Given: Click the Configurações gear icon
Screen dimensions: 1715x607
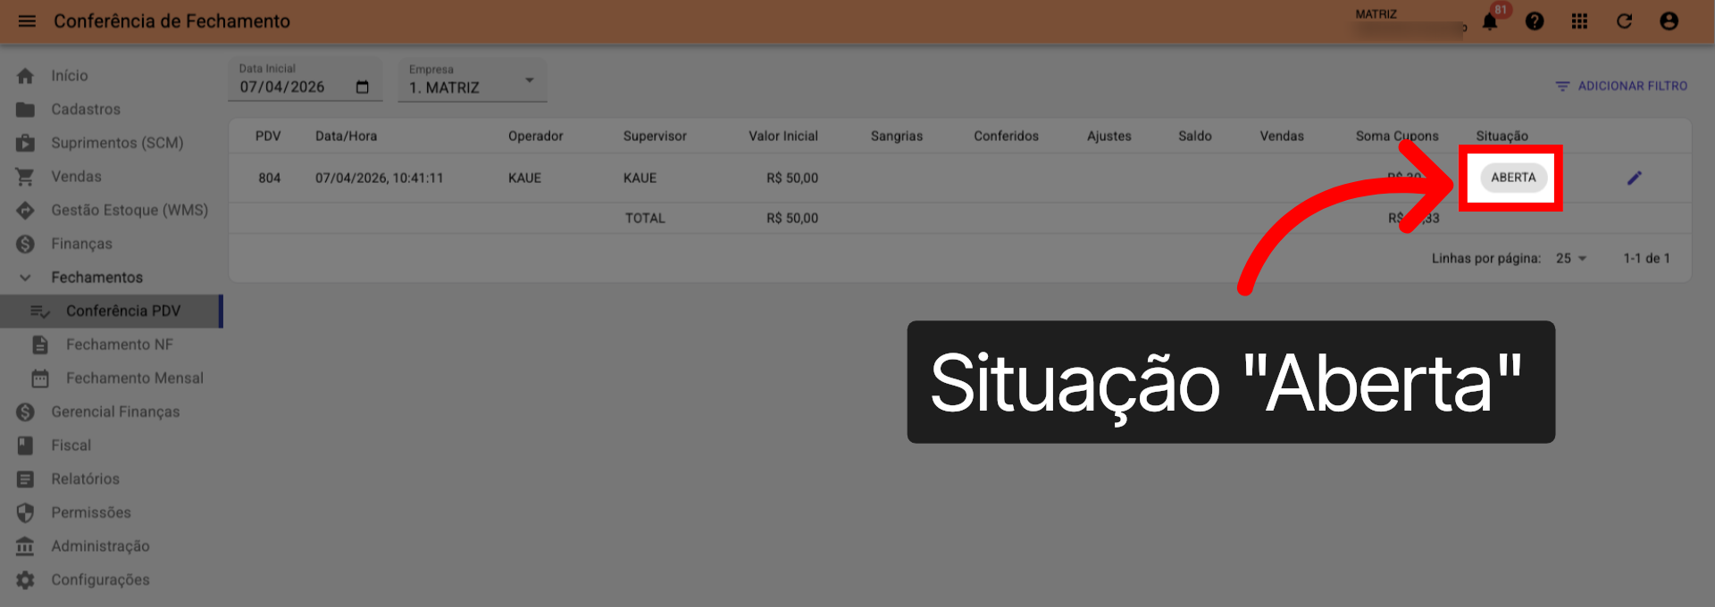Looking at the screenshot, I should 25,580.
